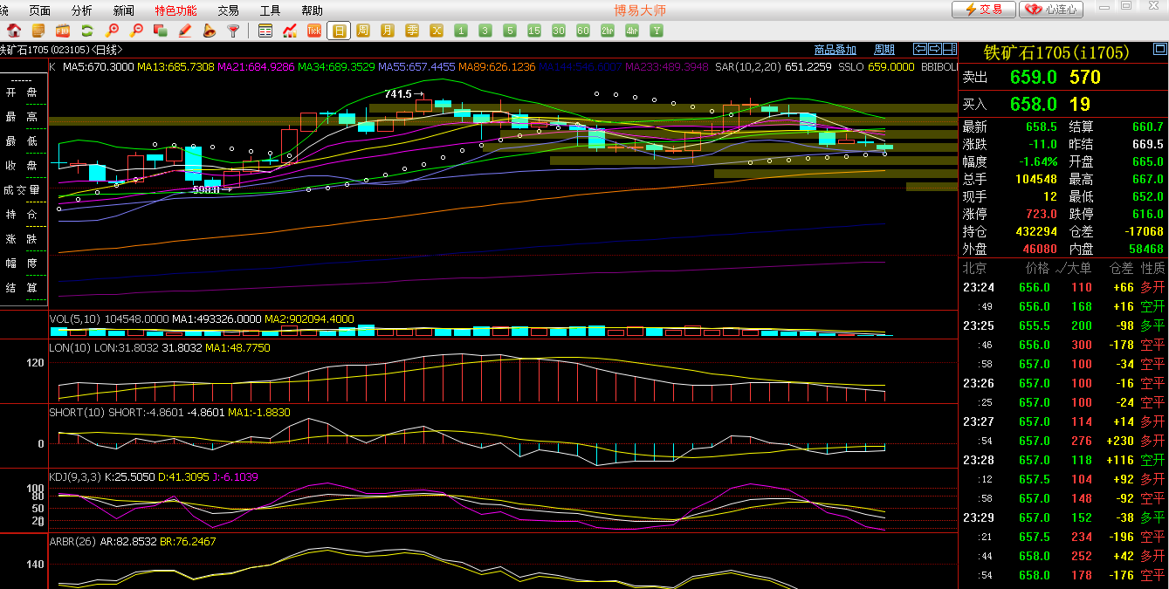Select the 结算 row in left panel
The width and height of the screenshot is (1169, 589).
[24, 288]
